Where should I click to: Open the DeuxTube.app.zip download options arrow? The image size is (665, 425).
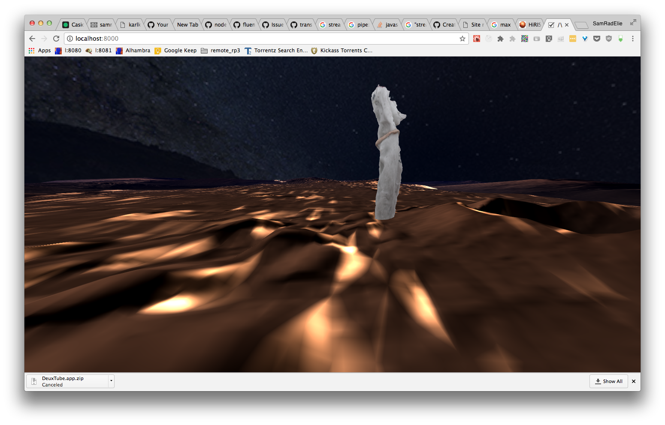click(x=111, y=381)
